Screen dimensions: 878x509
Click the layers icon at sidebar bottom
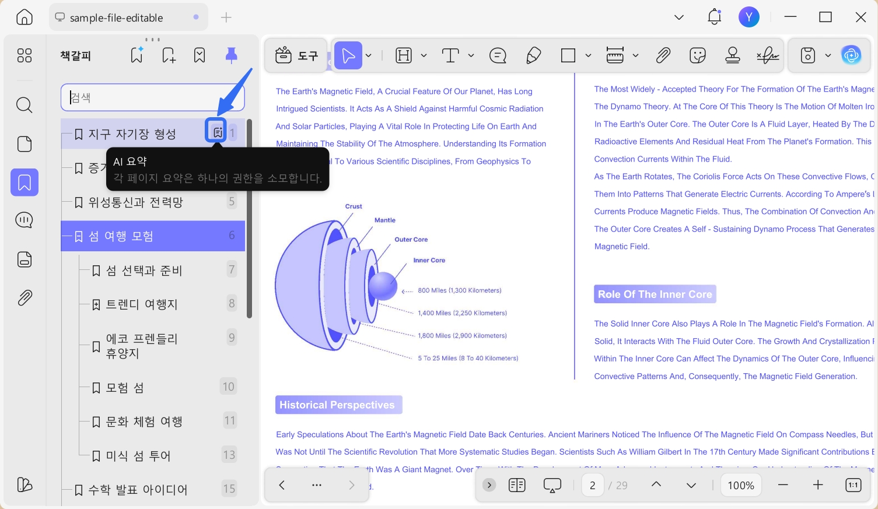[x=25, y=485]
